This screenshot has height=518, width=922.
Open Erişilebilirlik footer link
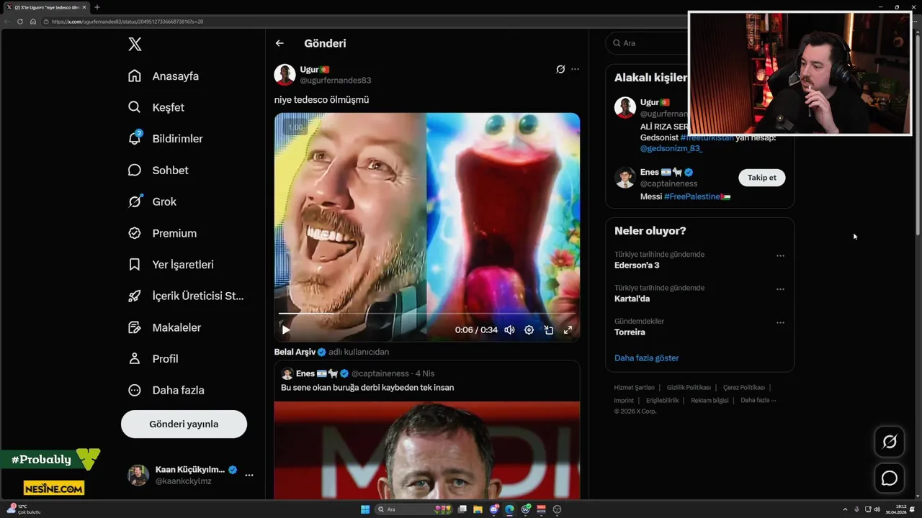(x=662, y=400)
